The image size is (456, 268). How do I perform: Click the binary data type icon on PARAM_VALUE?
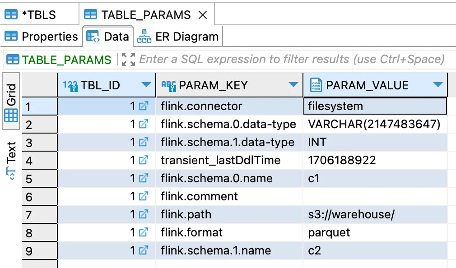click(x=315, y=85)
